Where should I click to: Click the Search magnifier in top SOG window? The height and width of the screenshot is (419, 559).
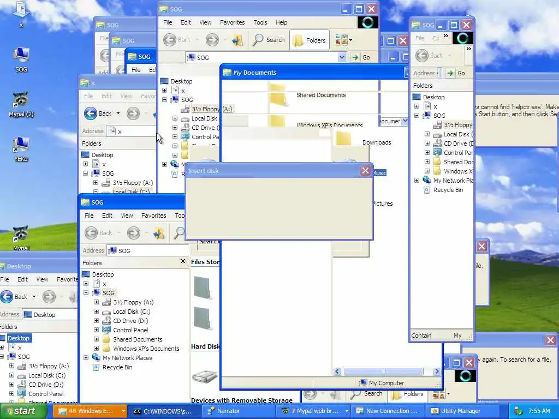click(258, 40)
